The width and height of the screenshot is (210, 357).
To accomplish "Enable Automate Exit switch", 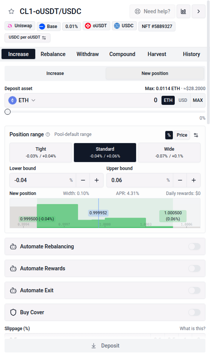I will (x=194, y=290).
